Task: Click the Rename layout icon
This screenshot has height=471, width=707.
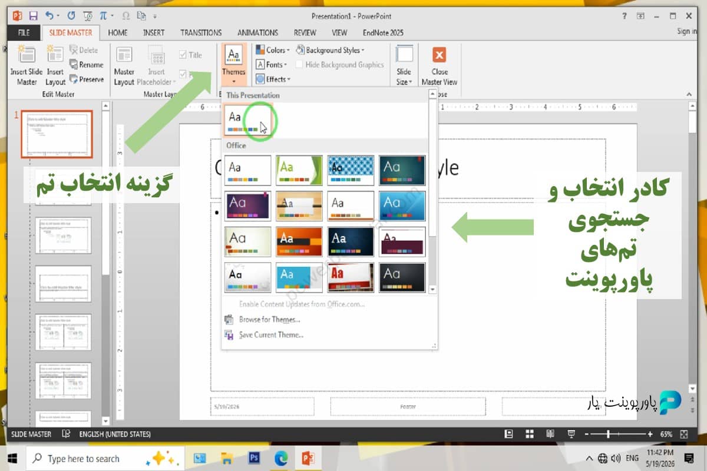Action: click(74, 65)
